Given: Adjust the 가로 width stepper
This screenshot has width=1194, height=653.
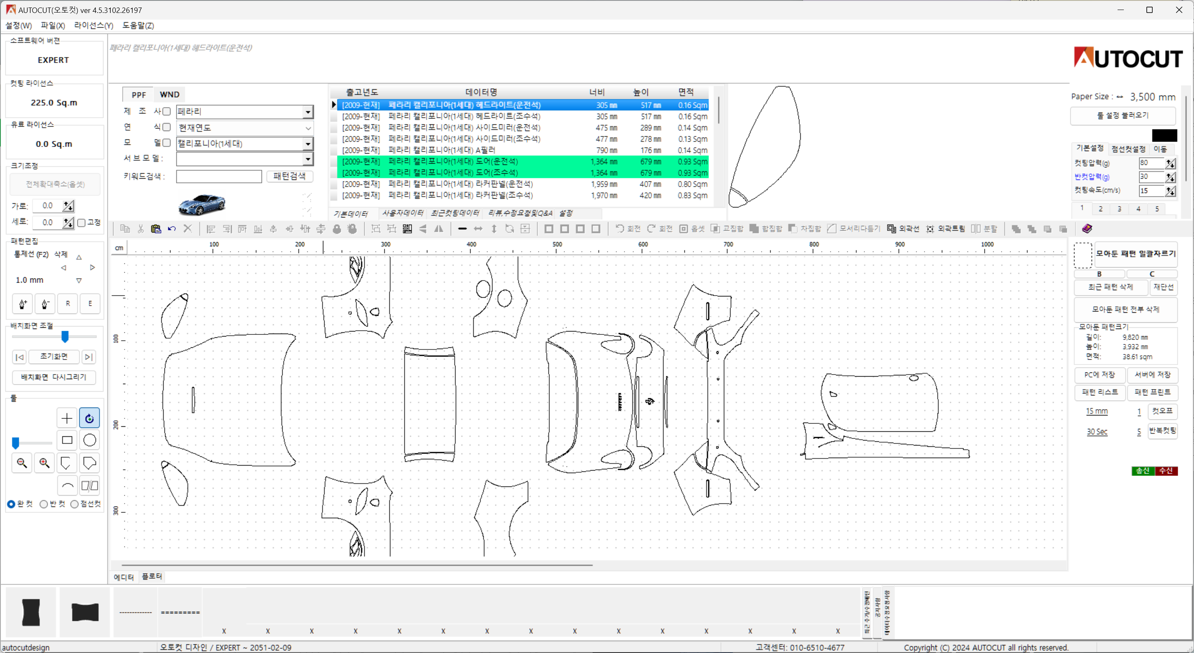Looking at the screenshot, I should (68, 206).
